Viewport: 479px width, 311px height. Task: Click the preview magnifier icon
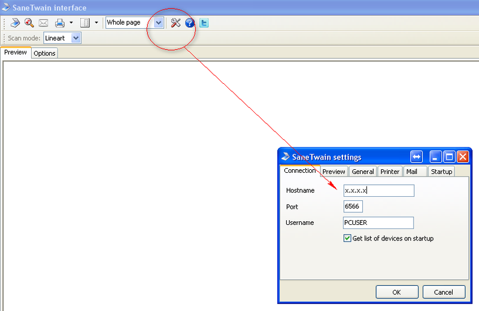click(29, 23)
